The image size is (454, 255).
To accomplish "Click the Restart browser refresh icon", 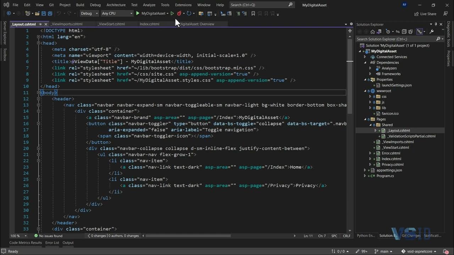I will click(x=189, y=13).
